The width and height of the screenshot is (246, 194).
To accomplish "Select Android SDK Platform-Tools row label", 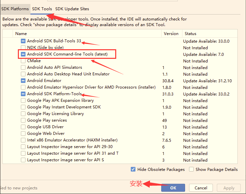I will coord(54,94).
